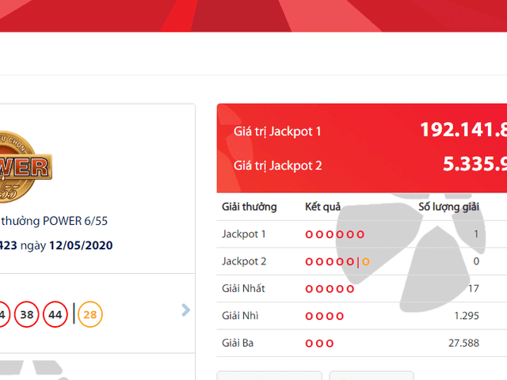Click the five red circles for Giải Nhất
Viewport: 507px width, 380px height.
pyautogui.click(x=330, y=289)
